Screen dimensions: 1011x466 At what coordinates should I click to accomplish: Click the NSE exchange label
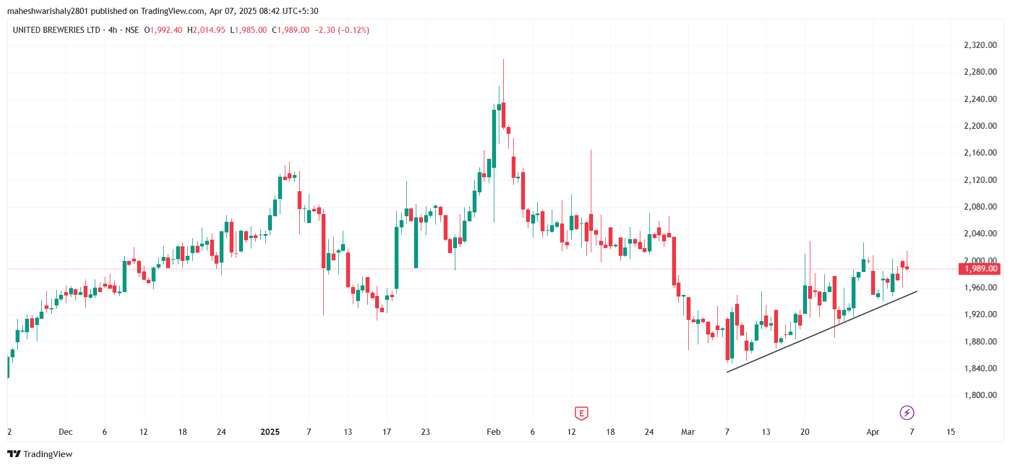pyautogui.click(x=132, y=30)
